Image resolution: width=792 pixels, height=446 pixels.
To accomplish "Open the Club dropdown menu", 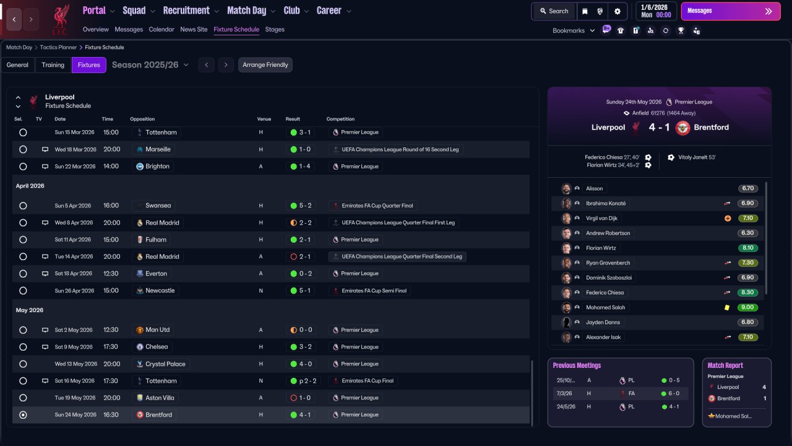I will coord(296,11).
